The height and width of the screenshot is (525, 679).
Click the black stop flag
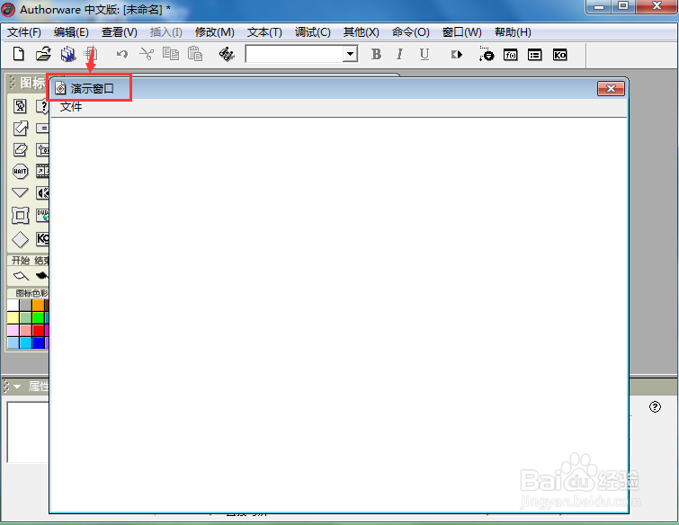point(42,276)
